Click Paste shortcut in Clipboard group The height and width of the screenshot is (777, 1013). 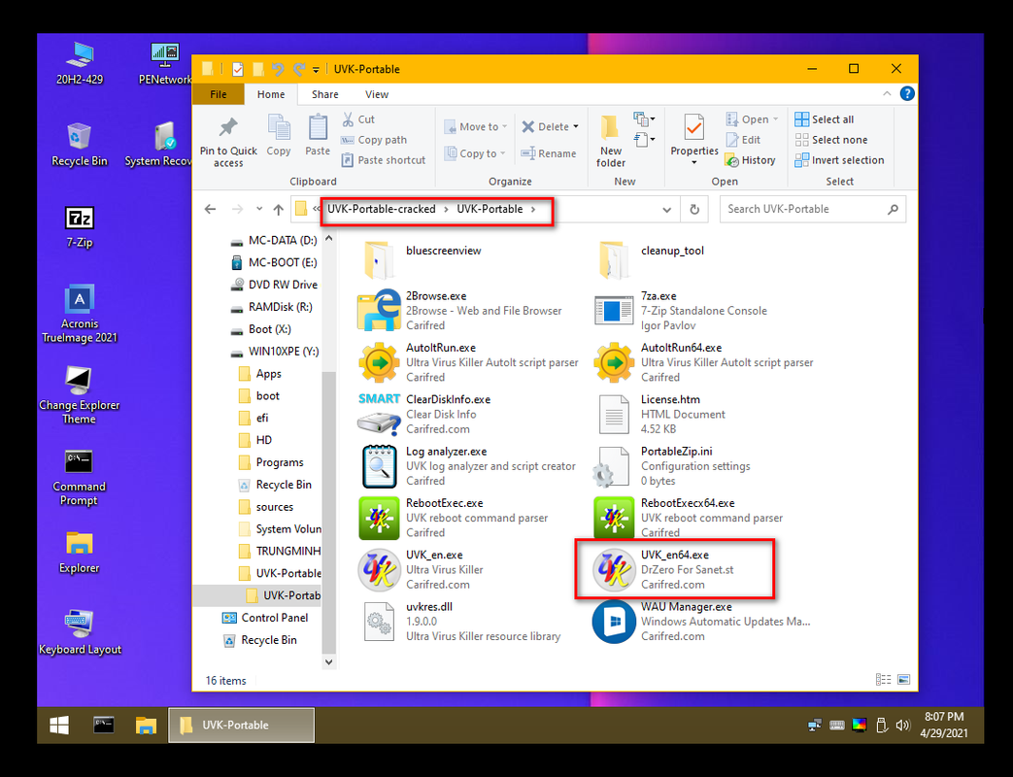(x=383, y=160)
